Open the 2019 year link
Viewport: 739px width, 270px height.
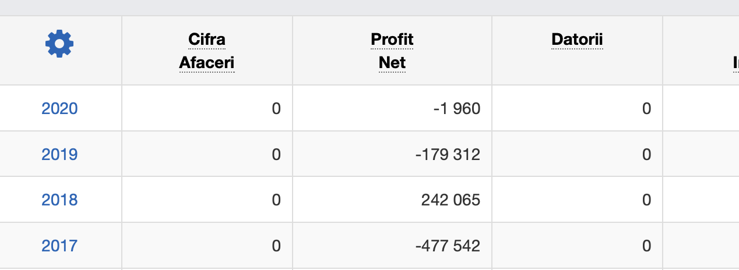(59, 154)
